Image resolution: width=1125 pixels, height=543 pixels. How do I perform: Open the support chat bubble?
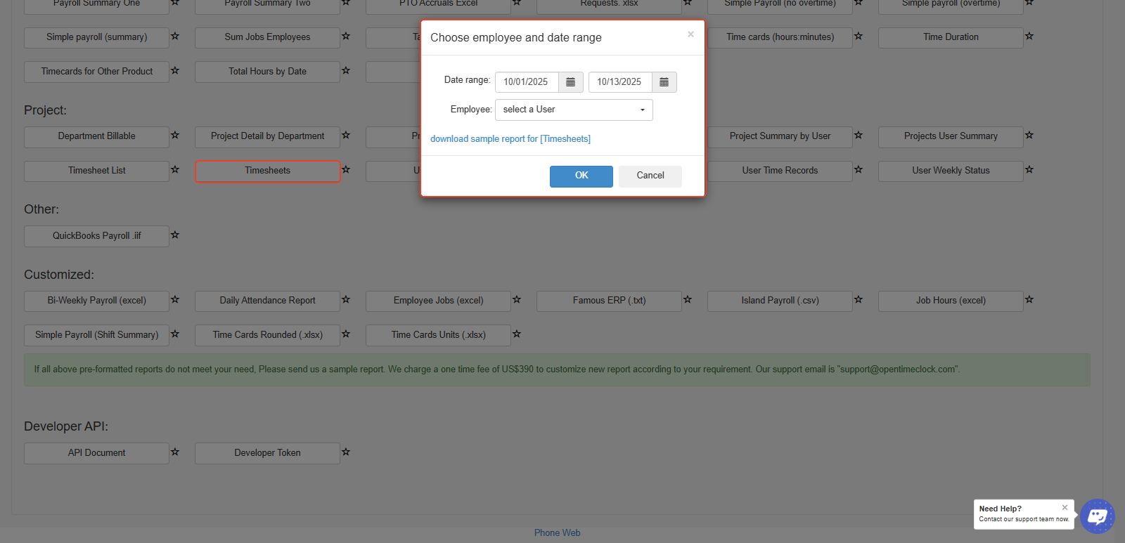pyautogui.click(x=1097, y=516)
